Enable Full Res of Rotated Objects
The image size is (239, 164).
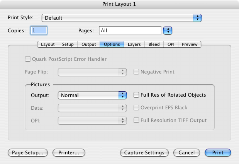(x=136, y=95)
